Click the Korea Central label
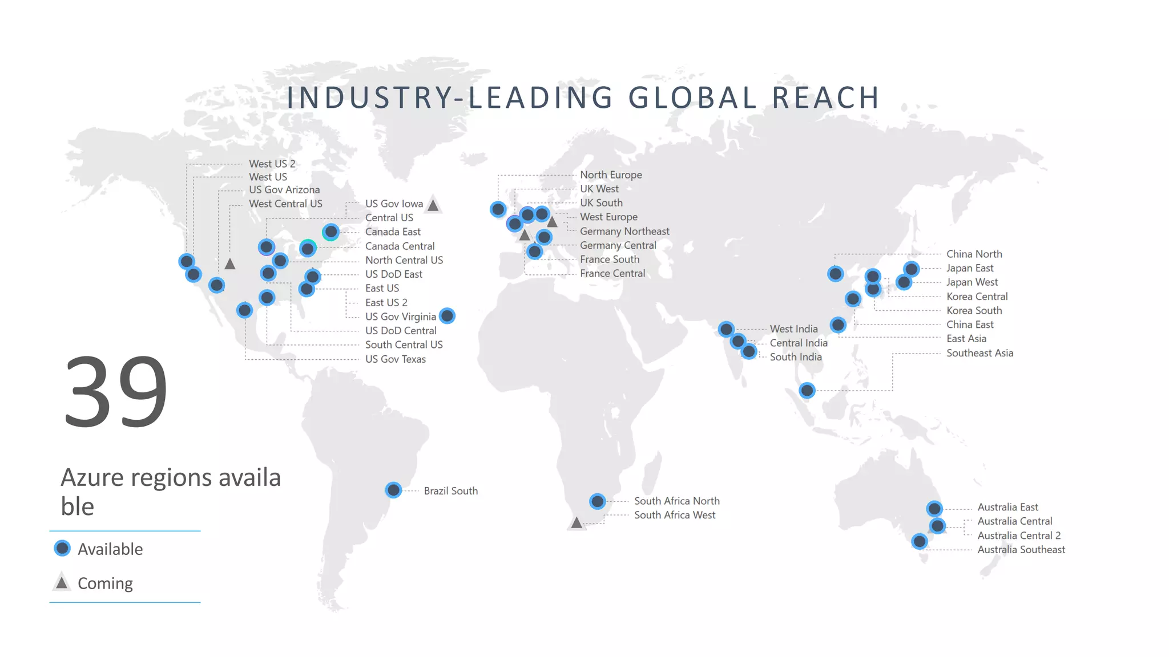The image size is (1169, 657). click(977, 297)
